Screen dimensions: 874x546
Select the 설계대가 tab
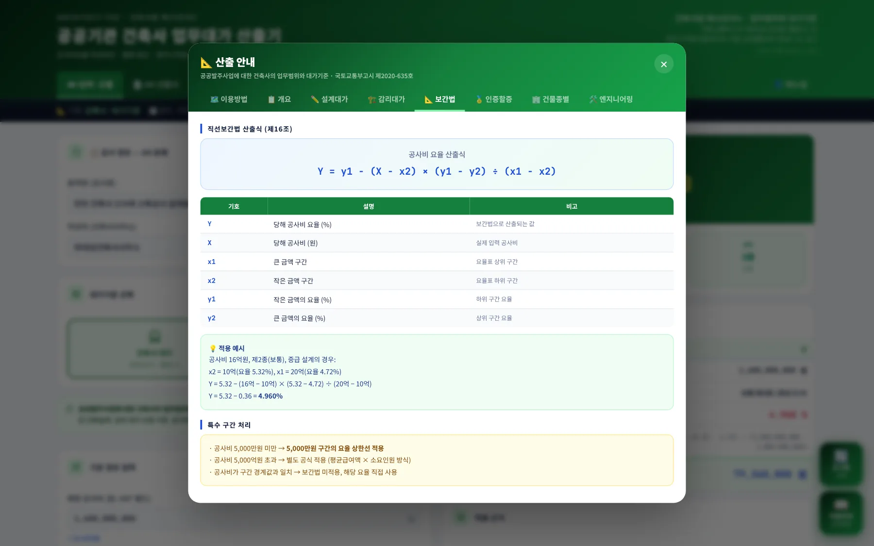tap(329, 99)
